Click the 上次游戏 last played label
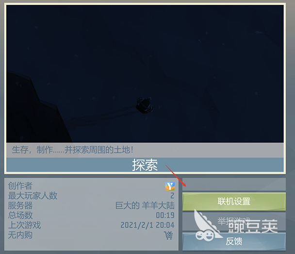This screenshot has height=254, width=295. 24,225
